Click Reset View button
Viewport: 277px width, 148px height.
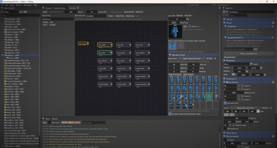tap(130, 16)
